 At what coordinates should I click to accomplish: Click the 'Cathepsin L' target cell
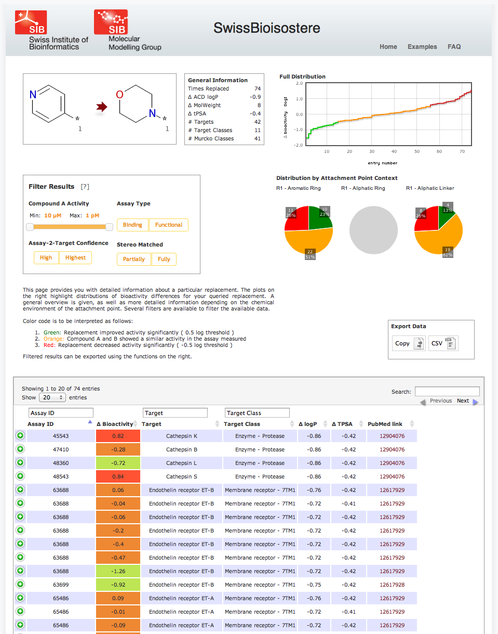coord(181,463)
